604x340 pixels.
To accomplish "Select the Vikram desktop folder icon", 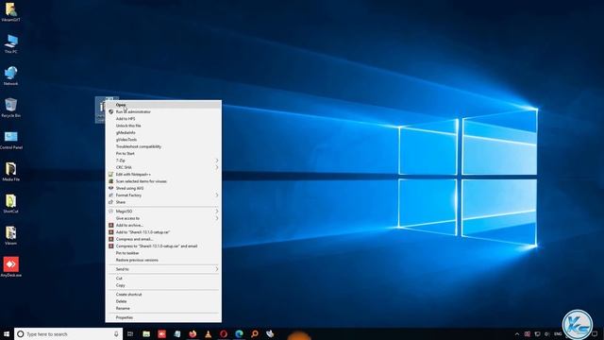I will 10,235.
